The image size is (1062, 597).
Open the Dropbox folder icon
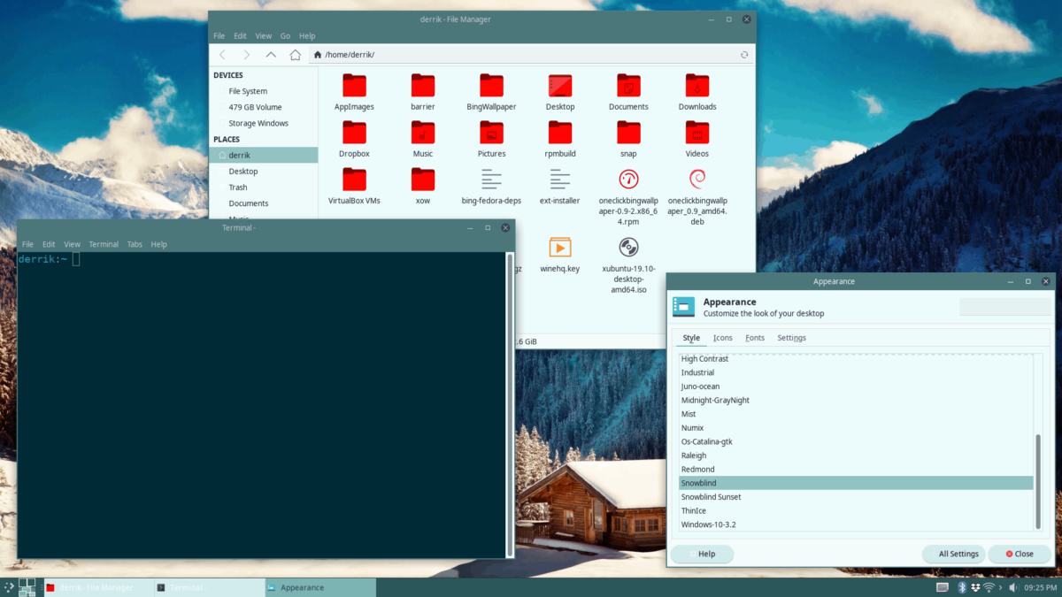coord(354,133)
